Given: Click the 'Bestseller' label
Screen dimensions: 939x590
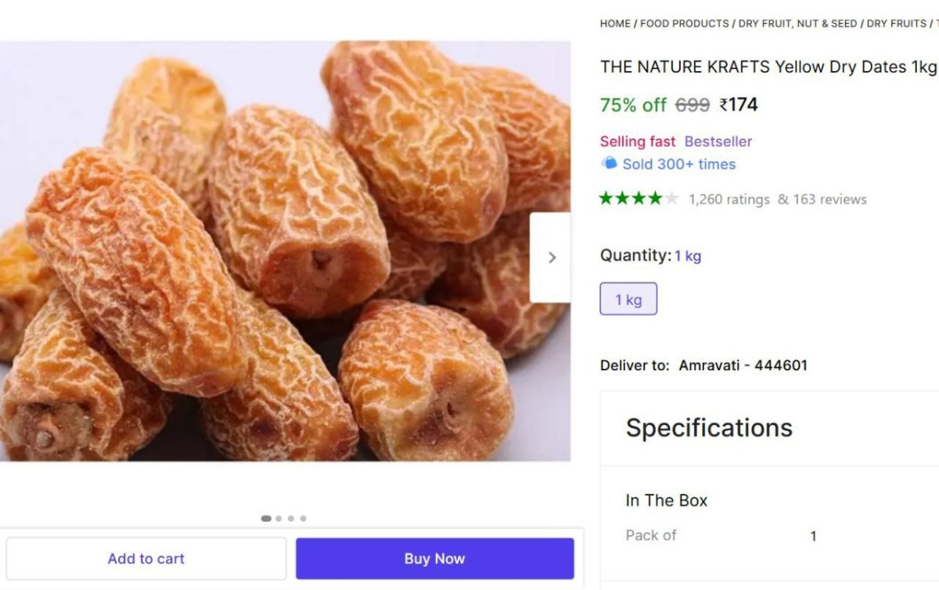Looking at the screenshot, I should 717,142.
